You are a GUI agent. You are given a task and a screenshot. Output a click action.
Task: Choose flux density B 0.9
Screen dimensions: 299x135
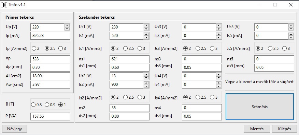click(x=50, y=105)
